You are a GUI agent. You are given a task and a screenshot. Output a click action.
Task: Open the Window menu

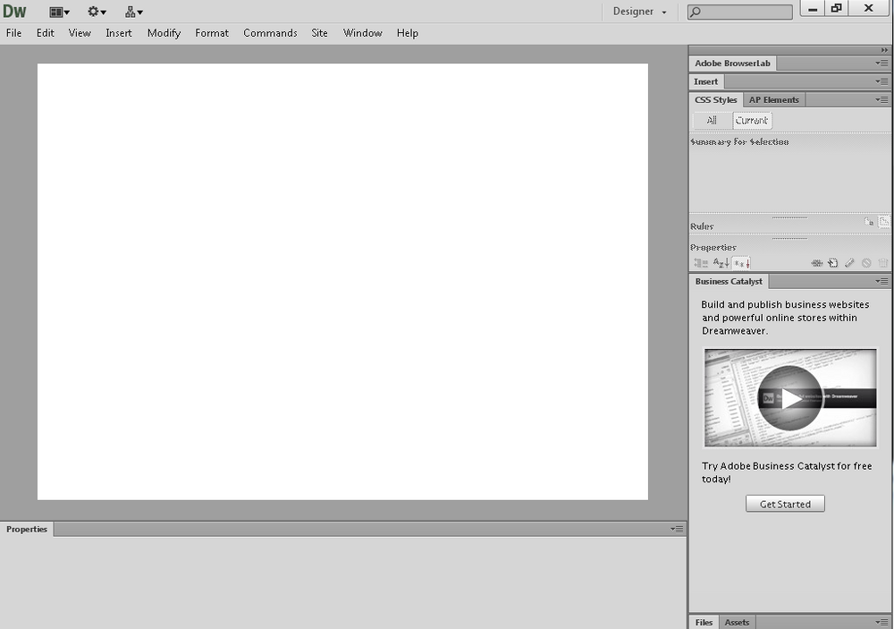(363, 33)
